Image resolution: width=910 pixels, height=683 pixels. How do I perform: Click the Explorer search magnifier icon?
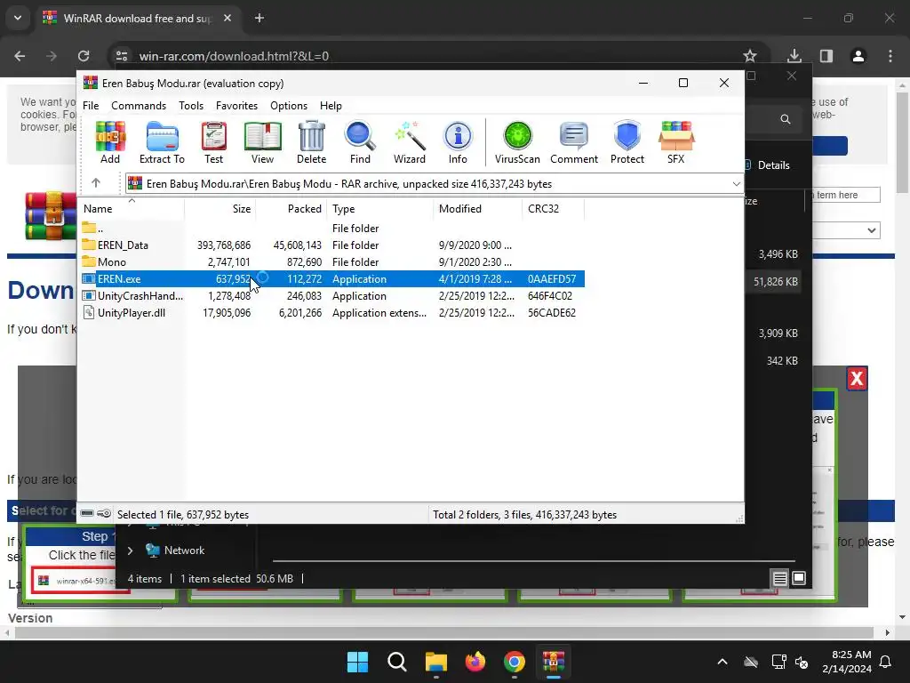786,119
